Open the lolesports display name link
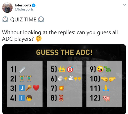This screenshot has width=128, height=114. [x=23, y=5]
